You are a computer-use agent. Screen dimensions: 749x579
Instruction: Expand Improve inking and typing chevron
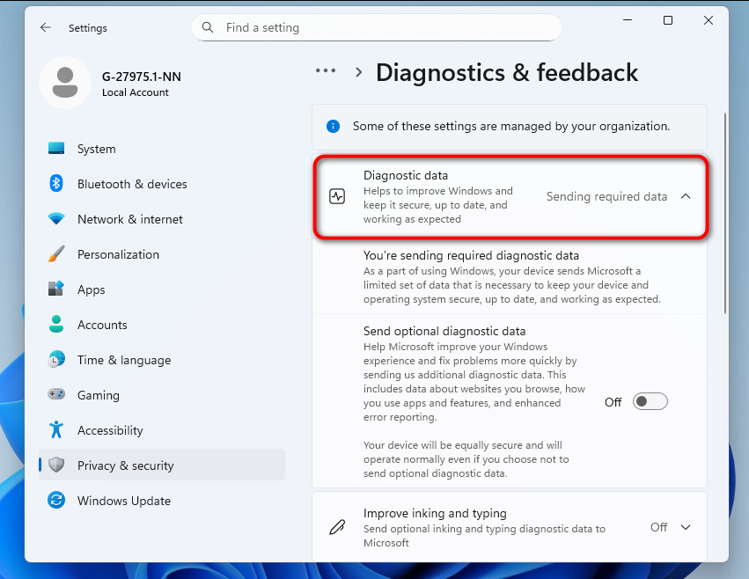686,527
